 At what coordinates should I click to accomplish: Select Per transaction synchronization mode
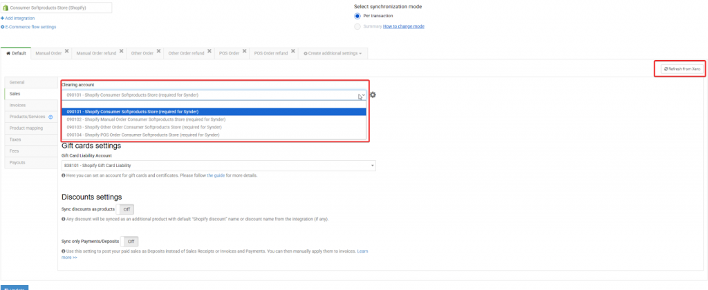357,16
